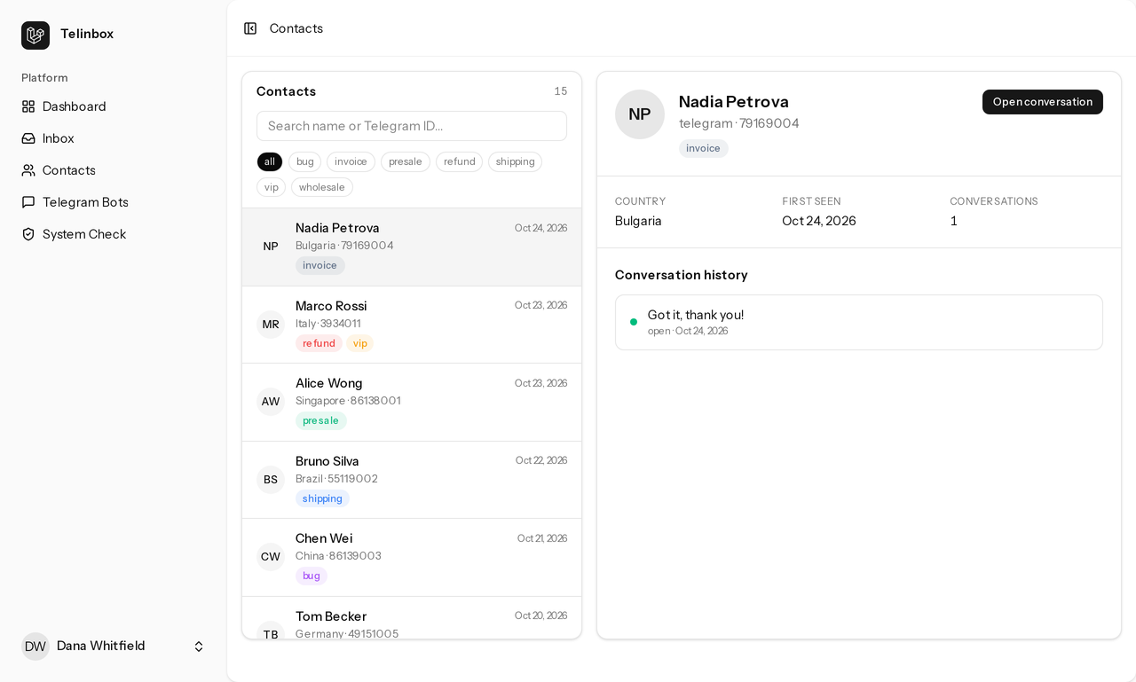Filter contacts by 'wholesale' tag
The height and width of the screenshot is (682, 1136).
[x=321, y=187]
